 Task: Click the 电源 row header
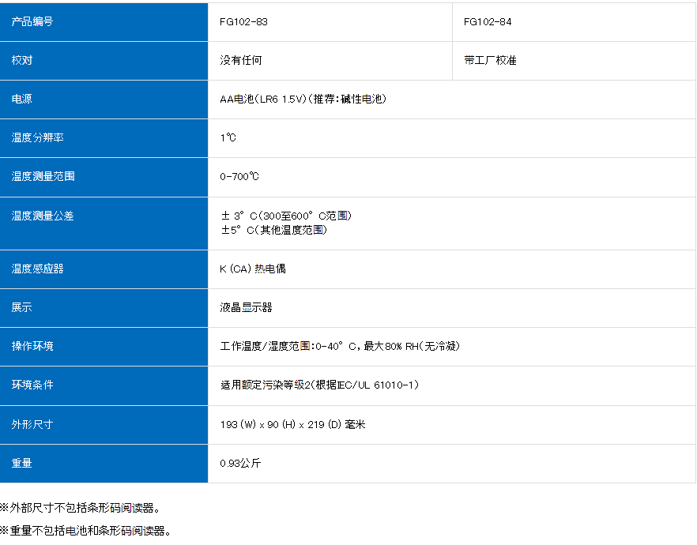(20, 99)
